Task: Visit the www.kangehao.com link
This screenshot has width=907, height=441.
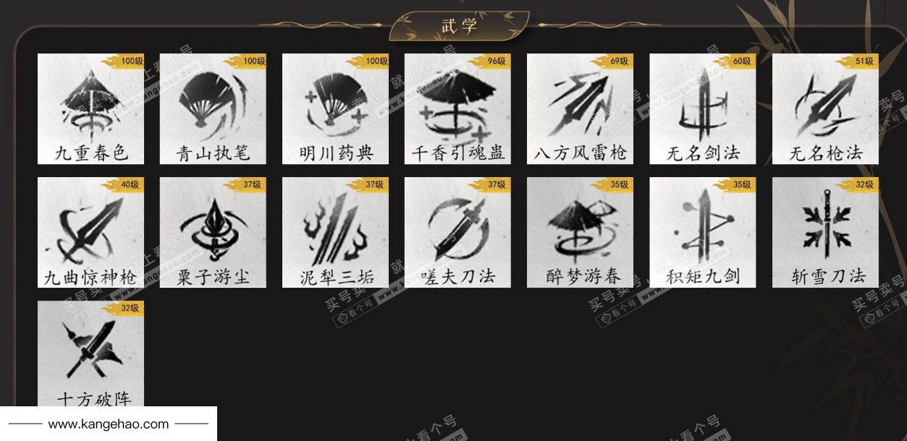Action: coord(109,424)
